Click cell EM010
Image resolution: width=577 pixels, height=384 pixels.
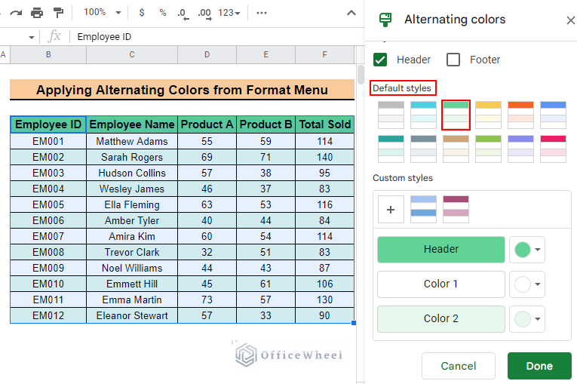(48, 284)
